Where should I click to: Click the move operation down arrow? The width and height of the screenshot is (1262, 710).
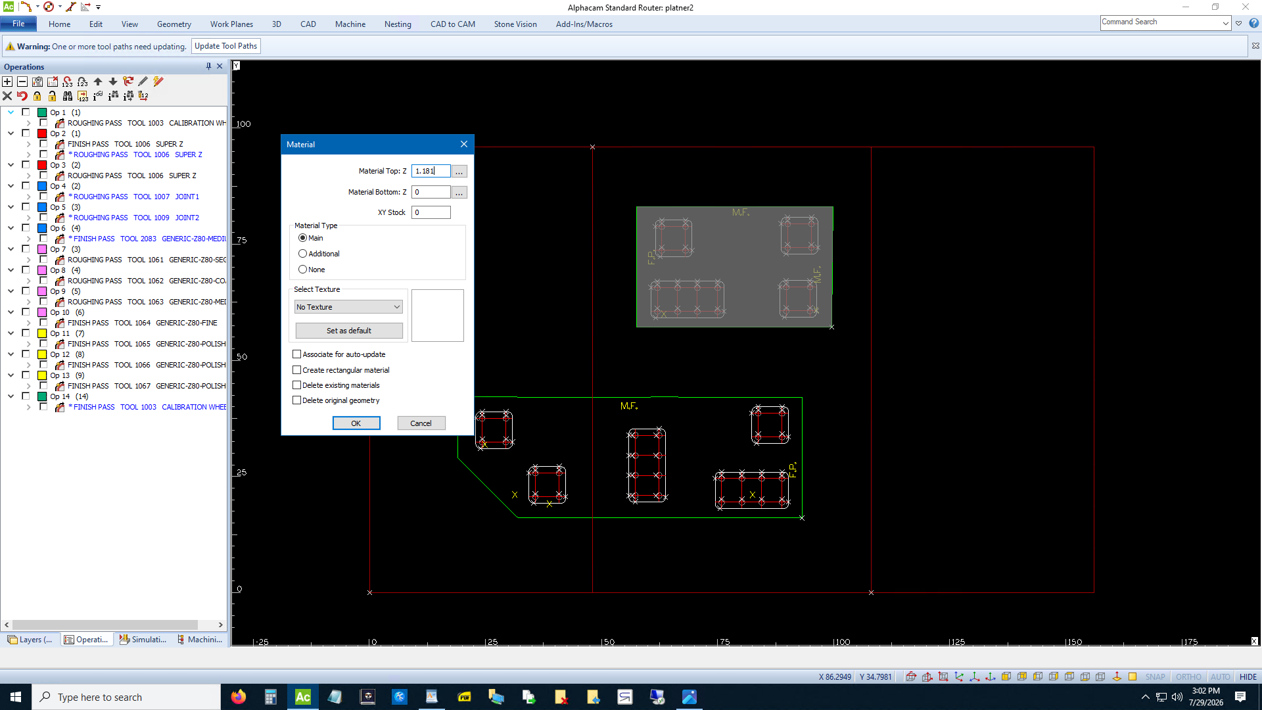click(x=113, y=82)
